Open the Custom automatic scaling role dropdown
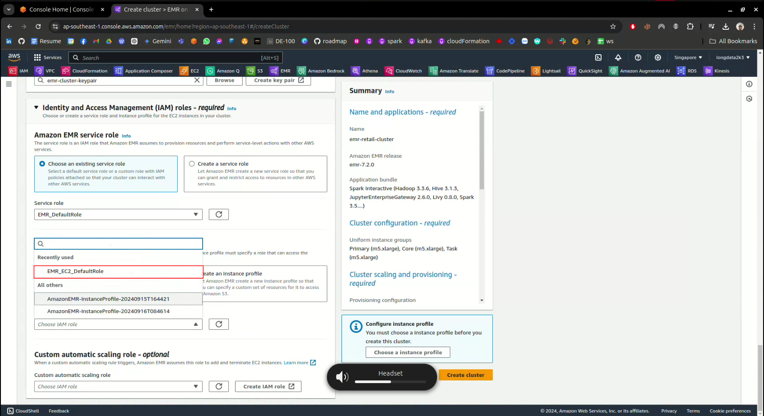764x416 pixels. 118,387
